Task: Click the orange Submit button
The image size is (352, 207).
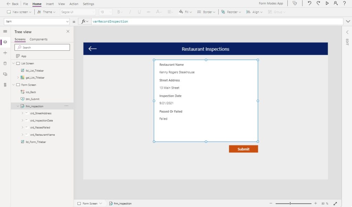Action: click(243, 149)
